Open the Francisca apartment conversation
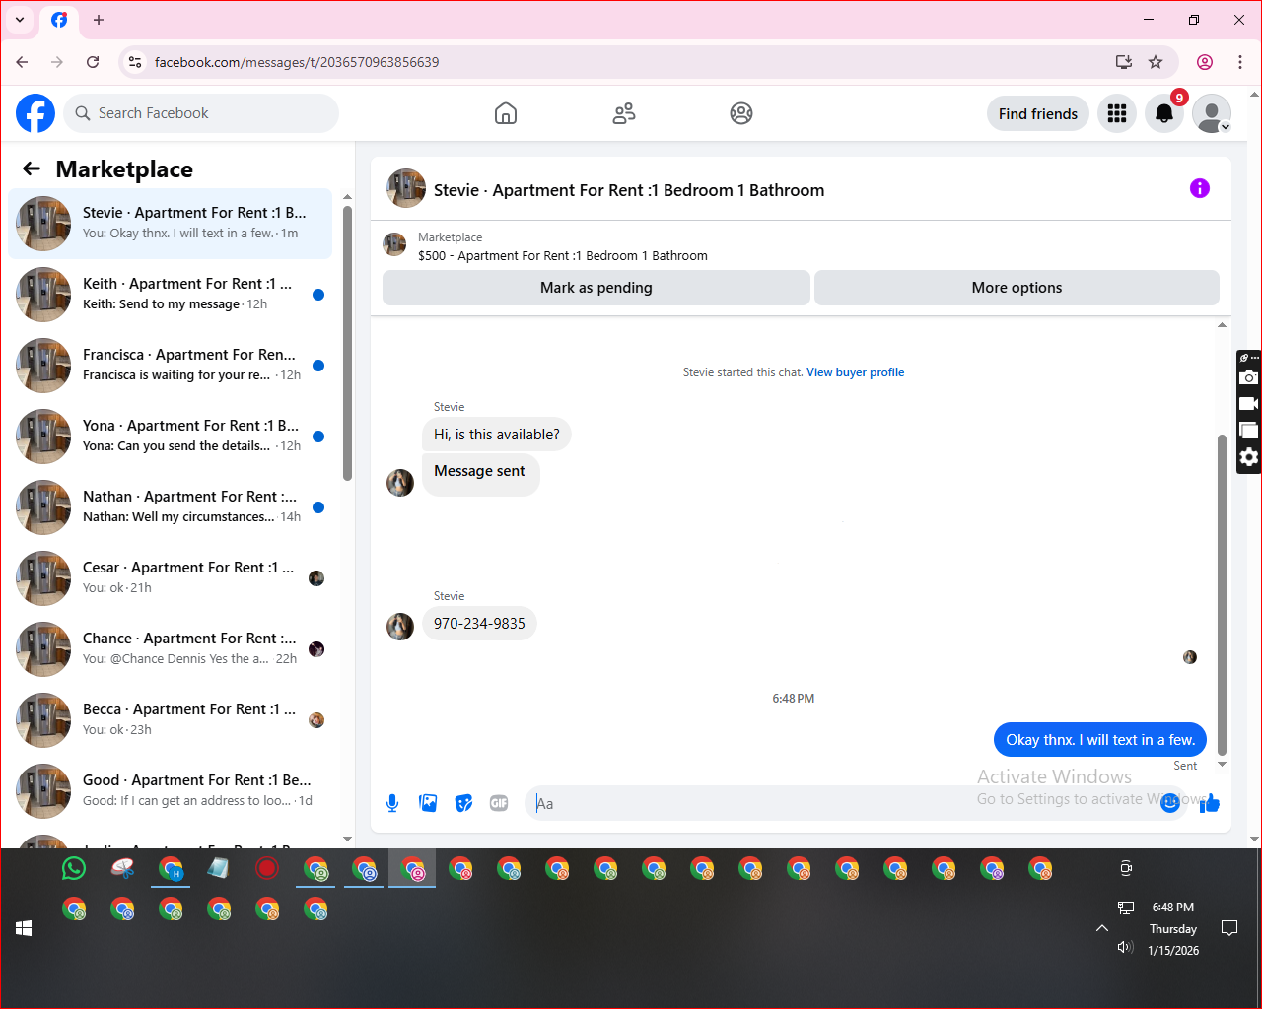The width and height of the screenshot is (1262, 1009). tap(171, 366)
